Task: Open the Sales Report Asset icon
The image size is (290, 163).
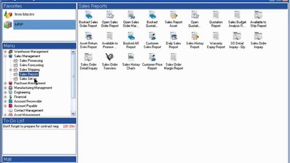Action: [x=174, y=19]
